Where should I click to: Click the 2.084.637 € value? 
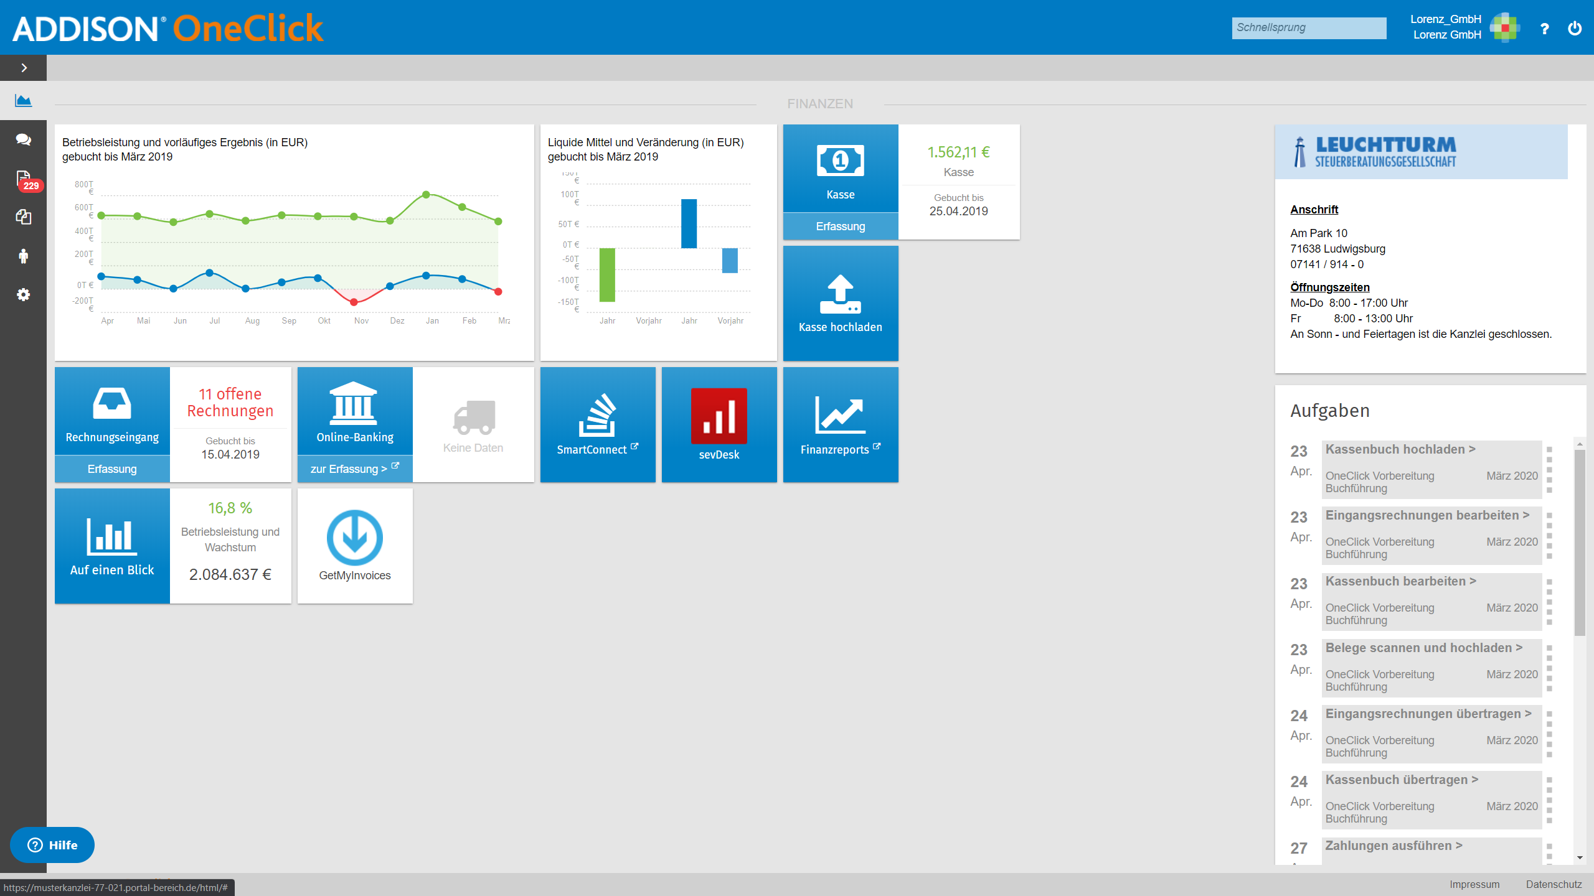[x=230, y=575]
